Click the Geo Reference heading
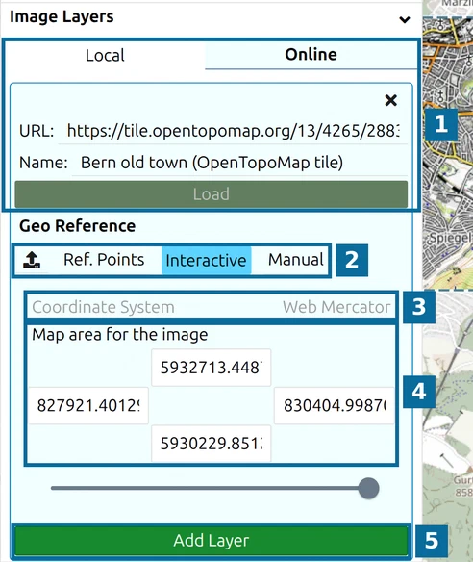The height and width of the screenshot is (562, 473). [77, 226]
